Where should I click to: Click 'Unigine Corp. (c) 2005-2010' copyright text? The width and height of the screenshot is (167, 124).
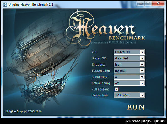pyautogui.click(x=24, y=111)
